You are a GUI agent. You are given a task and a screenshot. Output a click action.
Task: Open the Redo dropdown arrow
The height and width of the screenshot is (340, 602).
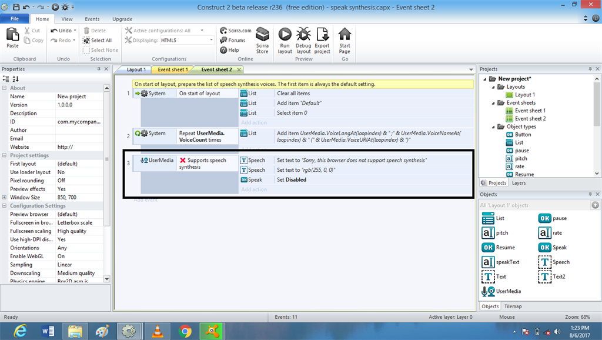74,41
